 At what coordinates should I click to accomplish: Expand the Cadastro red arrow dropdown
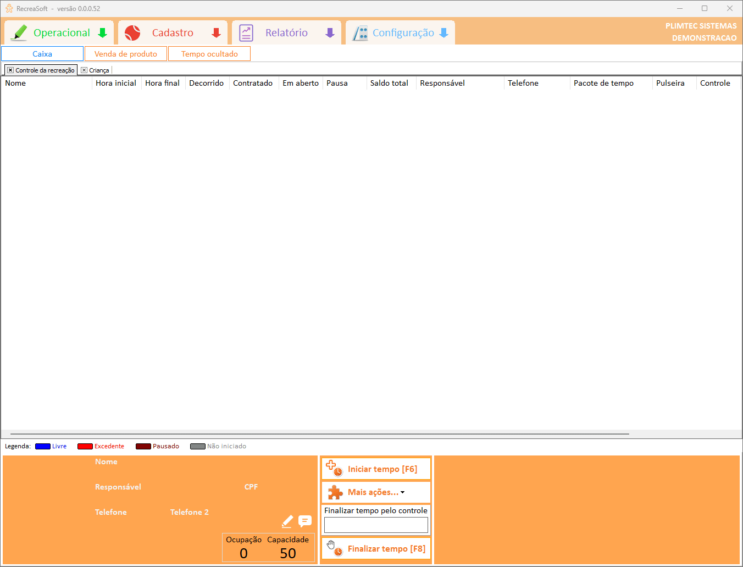[x=216, y=33]
